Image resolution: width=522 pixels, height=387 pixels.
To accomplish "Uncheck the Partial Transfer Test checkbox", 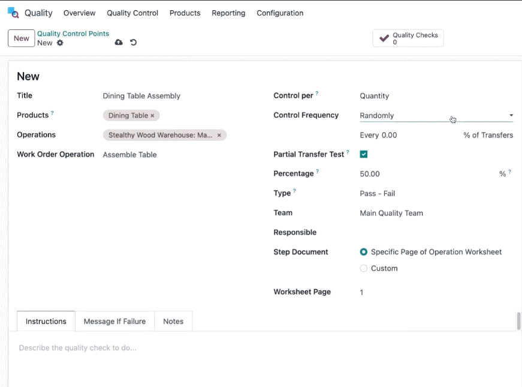I will coord(364,154).
